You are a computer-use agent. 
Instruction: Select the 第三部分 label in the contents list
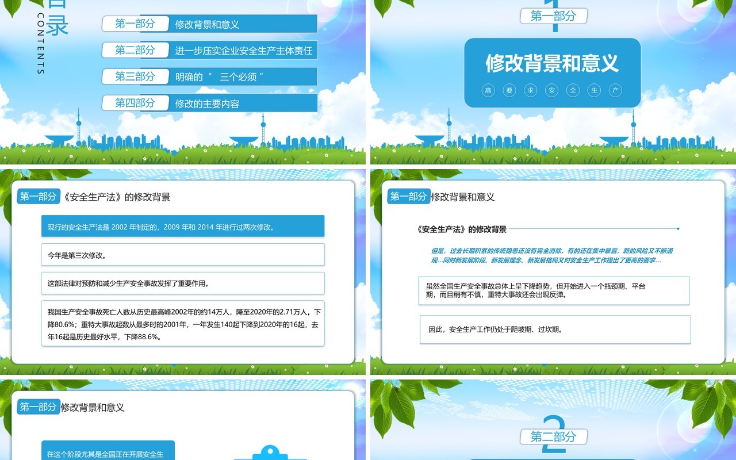coord(135,76)
